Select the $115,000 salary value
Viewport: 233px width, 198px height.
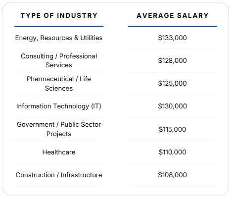coord(172,129)
